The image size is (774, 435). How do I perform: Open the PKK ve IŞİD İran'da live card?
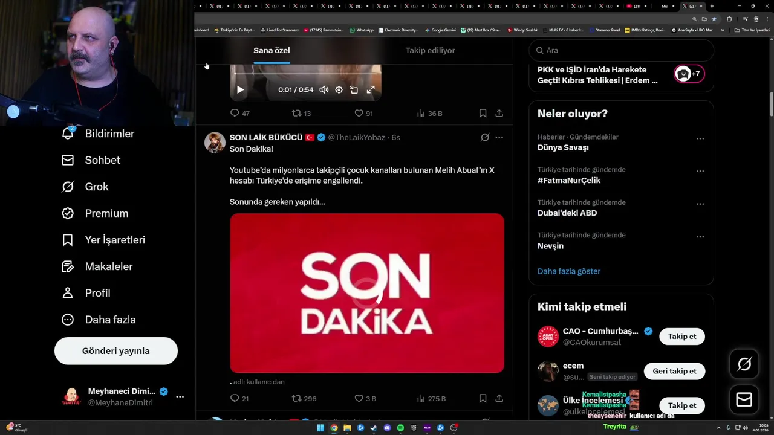[621, 75]
